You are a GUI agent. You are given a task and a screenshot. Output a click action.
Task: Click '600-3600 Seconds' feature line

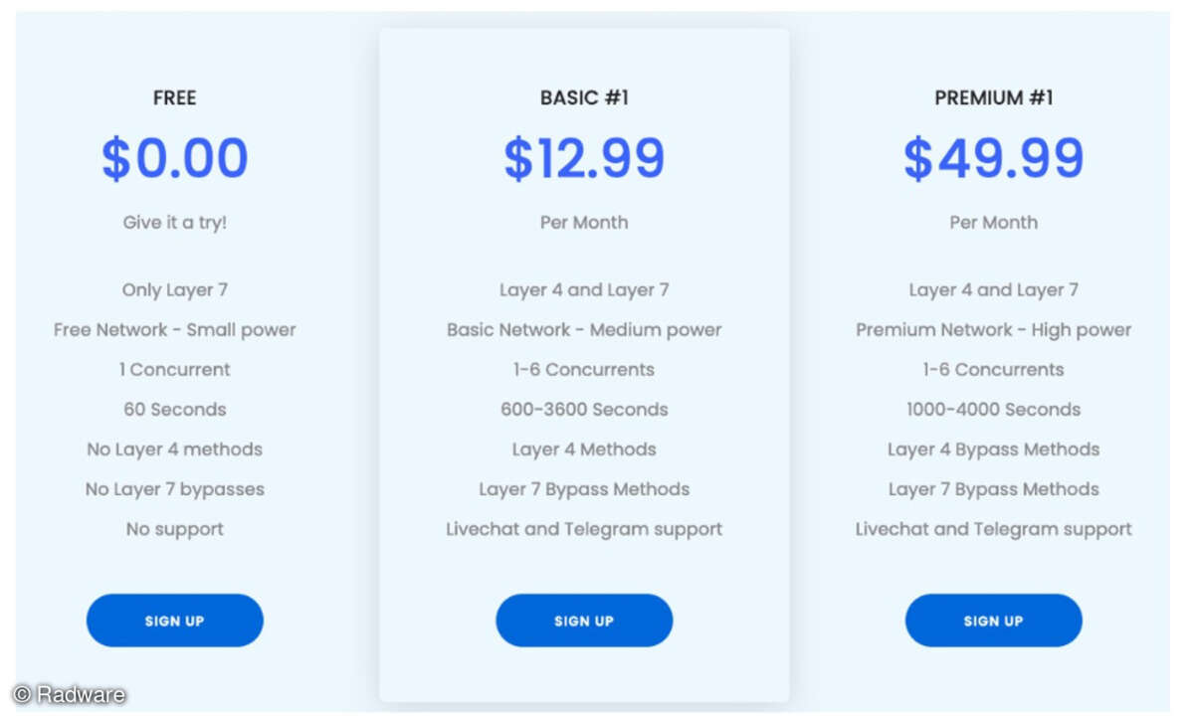coord(584,410)
